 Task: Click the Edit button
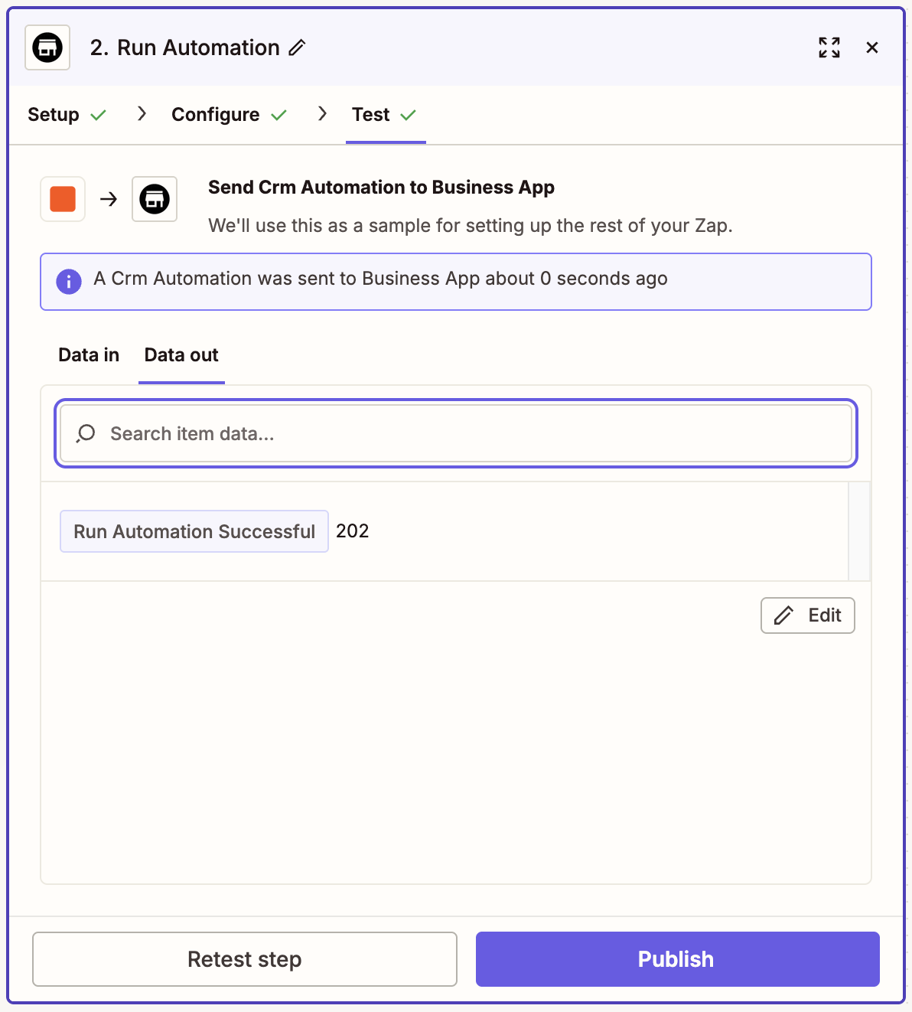point(807,615)
